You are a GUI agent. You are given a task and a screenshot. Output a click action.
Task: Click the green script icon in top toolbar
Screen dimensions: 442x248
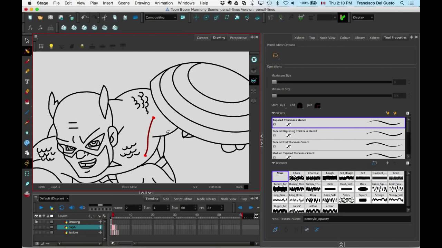pos(343,18)
